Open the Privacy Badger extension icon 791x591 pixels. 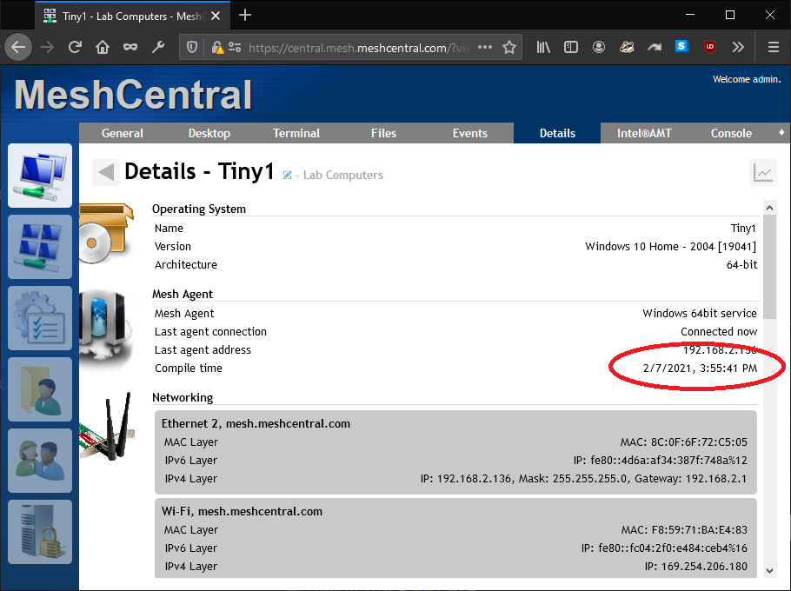coord(627,48)
